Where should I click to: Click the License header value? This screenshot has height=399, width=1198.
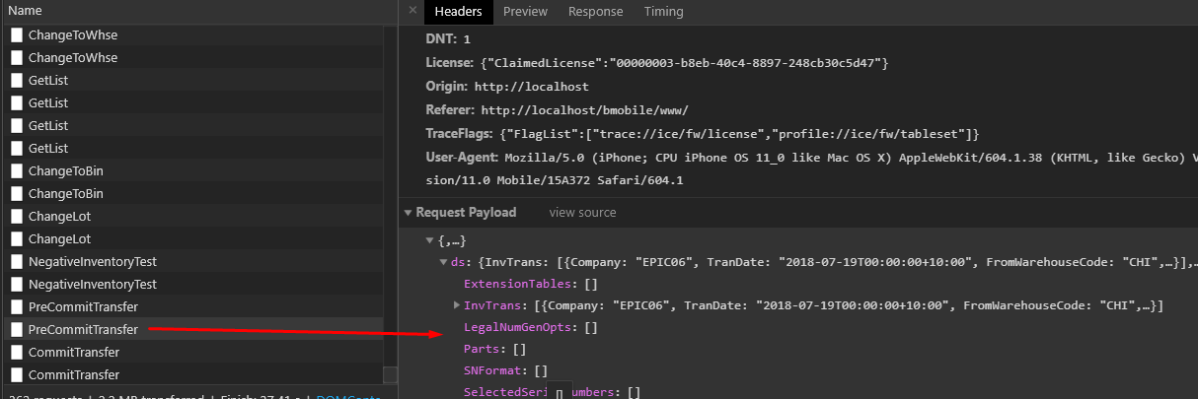(x=685, y=63)
